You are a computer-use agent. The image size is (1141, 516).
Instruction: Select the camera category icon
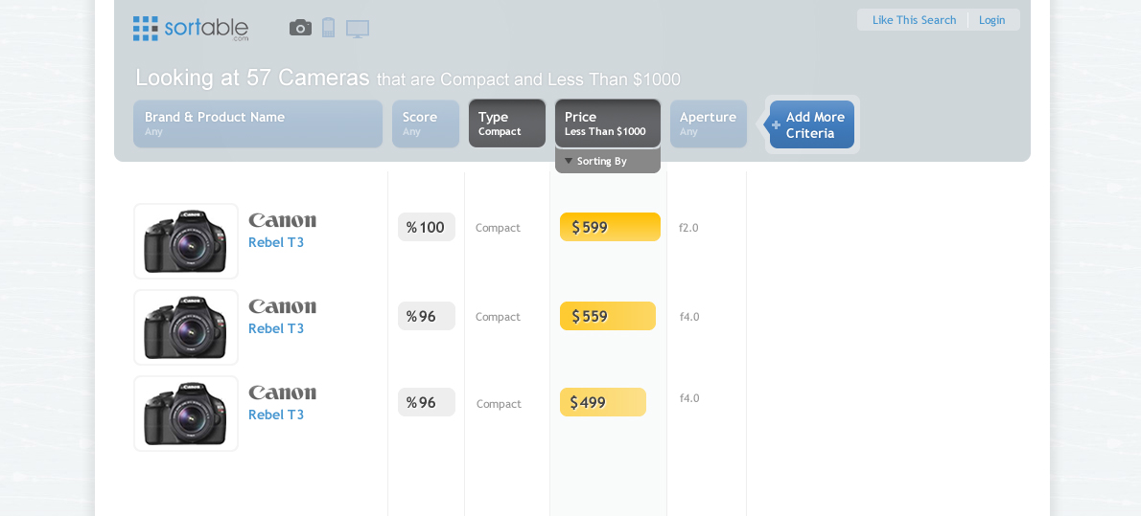click(x=300, y=28)
